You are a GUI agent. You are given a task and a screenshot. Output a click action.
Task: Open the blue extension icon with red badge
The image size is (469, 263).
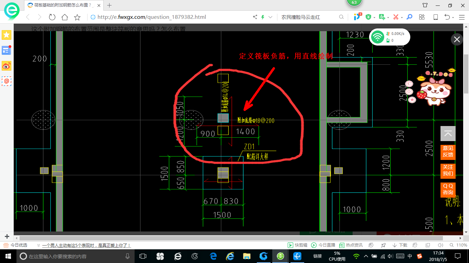357,17
